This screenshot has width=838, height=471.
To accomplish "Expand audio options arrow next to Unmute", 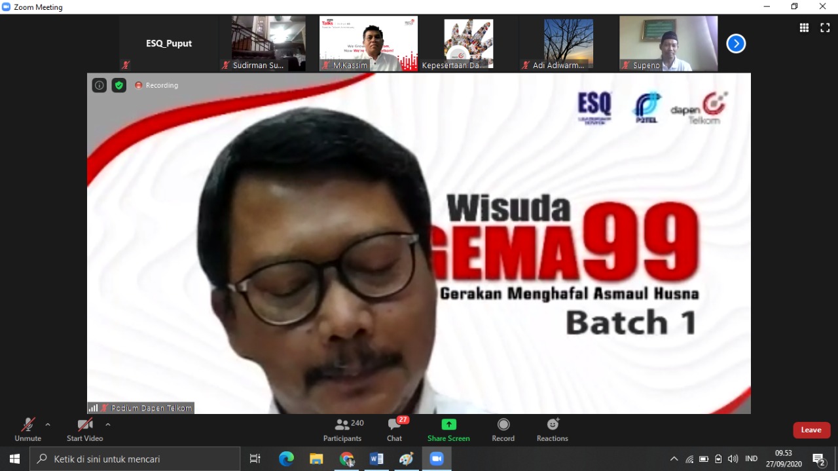I will 48,424.
